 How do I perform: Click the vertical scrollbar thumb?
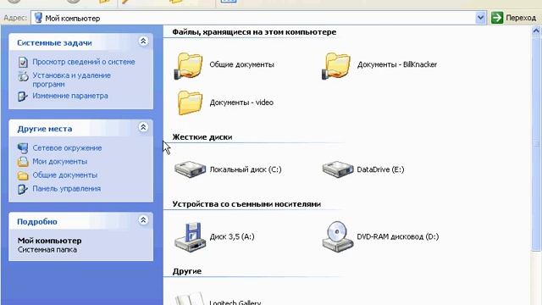[x=536, y=143]
